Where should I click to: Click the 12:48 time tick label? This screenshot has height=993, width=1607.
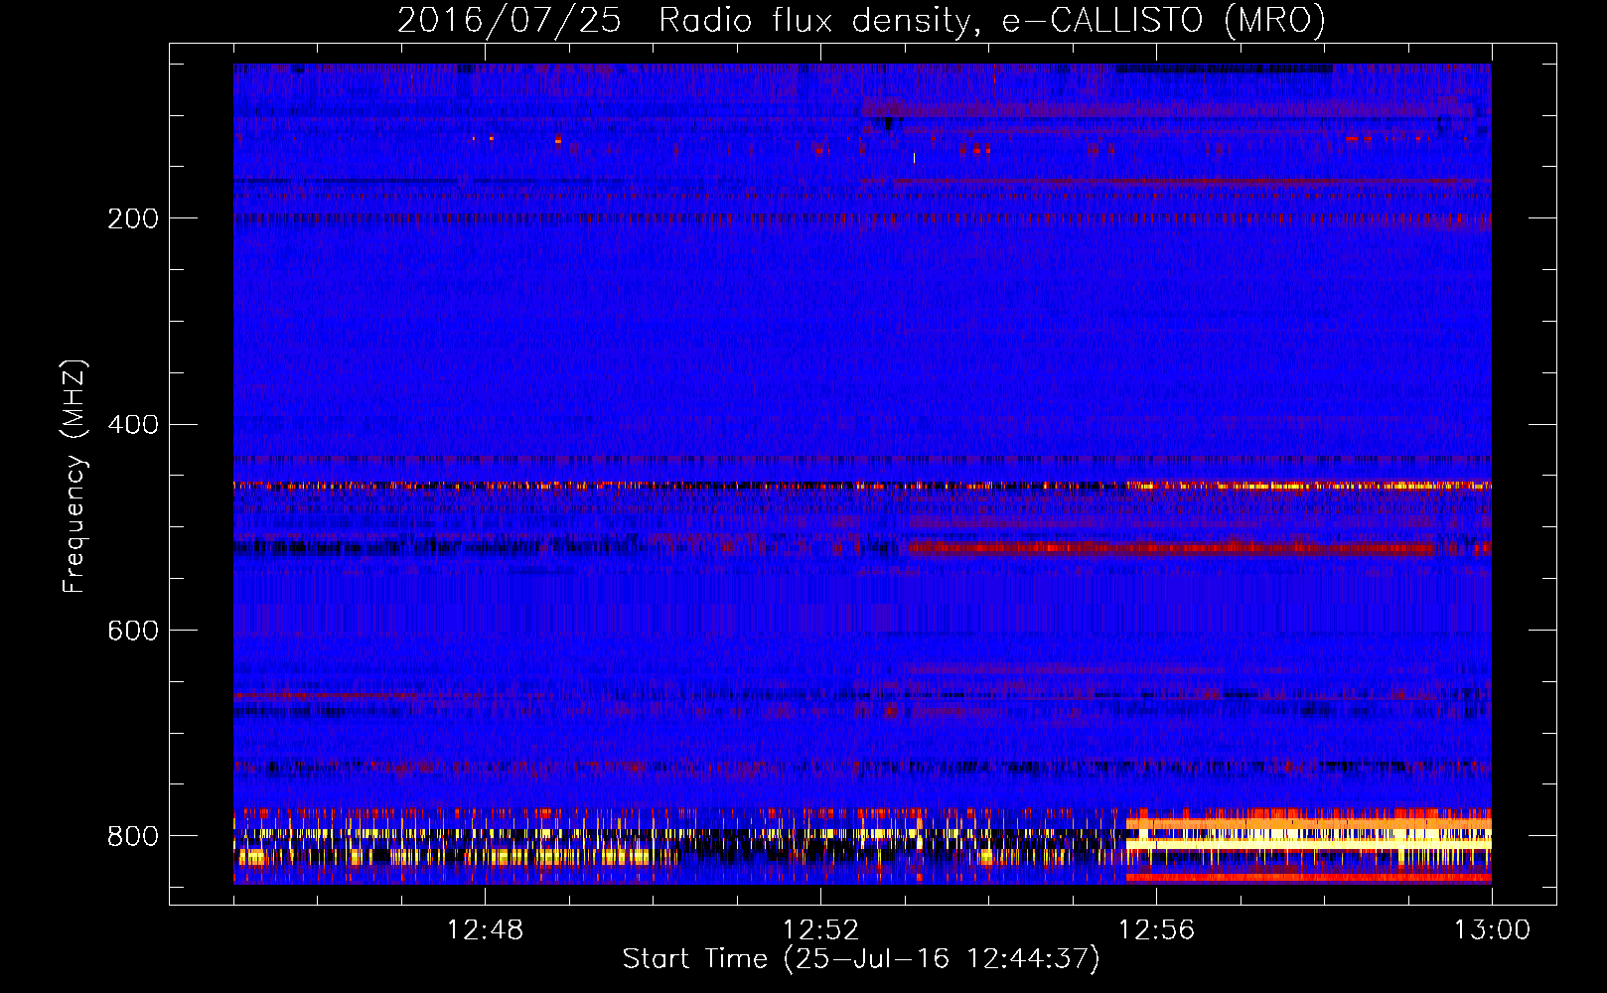[485, 930]
